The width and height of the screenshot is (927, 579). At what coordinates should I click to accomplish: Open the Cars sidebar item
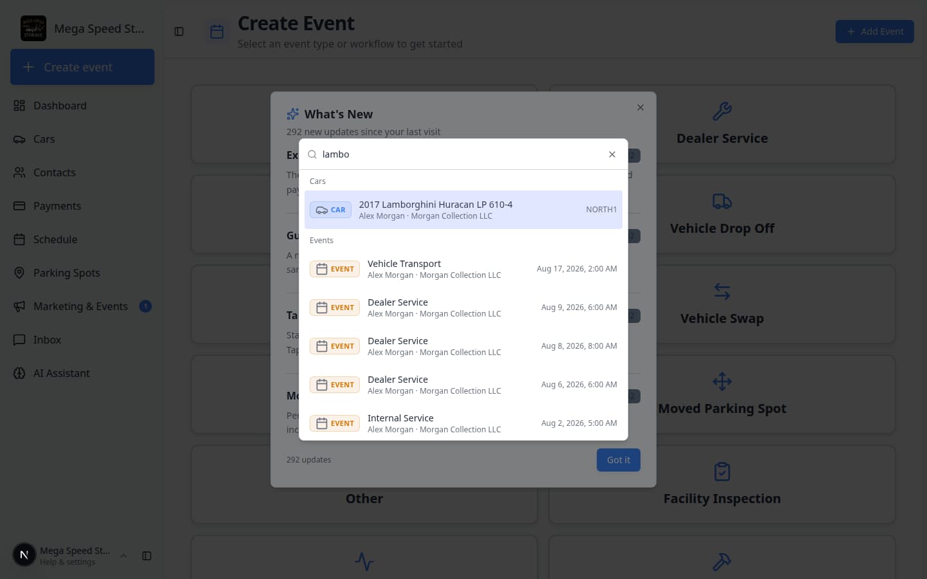[82, 139]
